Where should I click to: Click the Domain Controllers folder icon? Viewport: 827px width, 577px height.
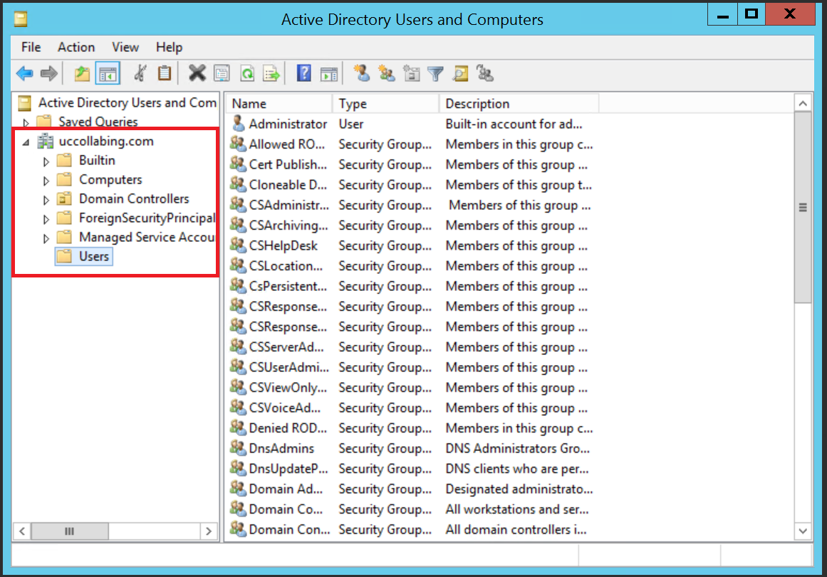click(x=64, y=198)
